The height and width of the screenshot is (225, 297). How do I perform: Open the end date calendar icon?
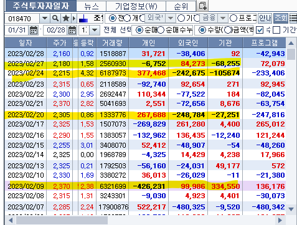coord(72,31)
